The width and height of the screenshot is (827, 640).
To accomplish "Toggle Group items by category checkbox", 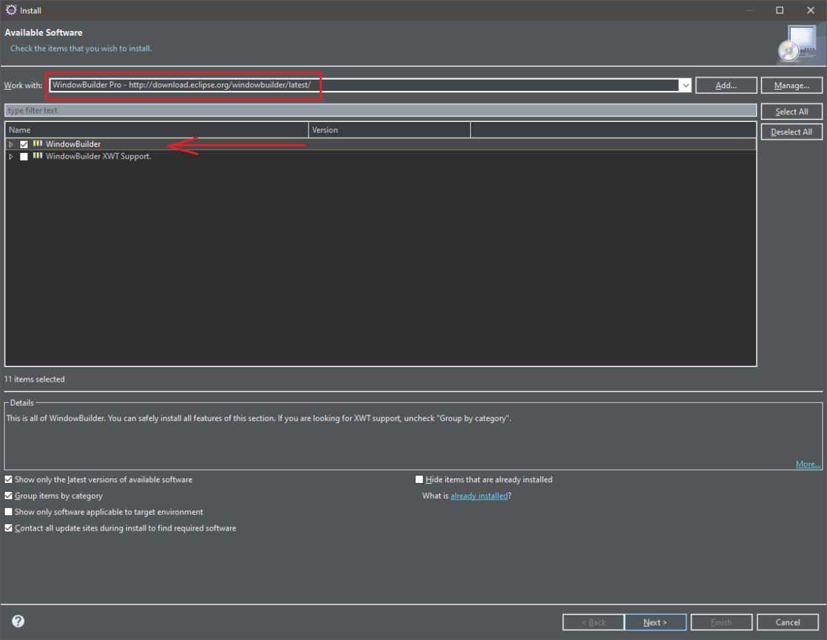I will click(8, 496).
